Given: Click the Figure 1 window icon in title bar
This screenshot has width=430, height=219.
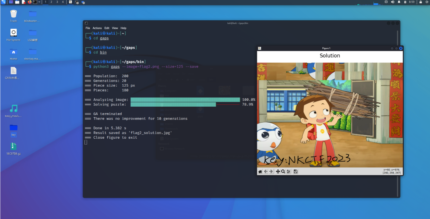Looking at the screenshot, I should coord(260,48).
